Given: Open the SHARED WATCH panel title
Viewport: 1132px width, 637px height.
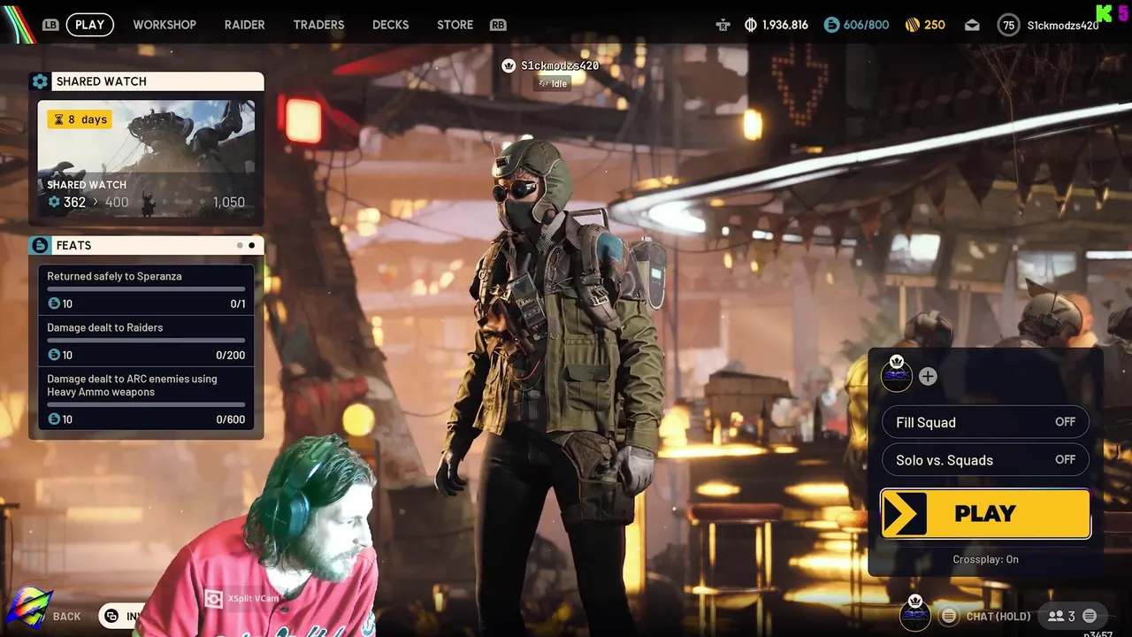Looking at the screenshot, I should [x=102, y=81].
